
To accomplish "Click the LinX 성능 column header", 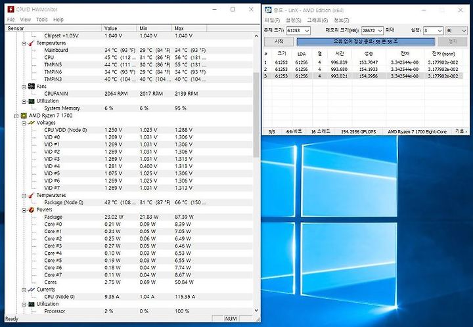I will (369, 54).
